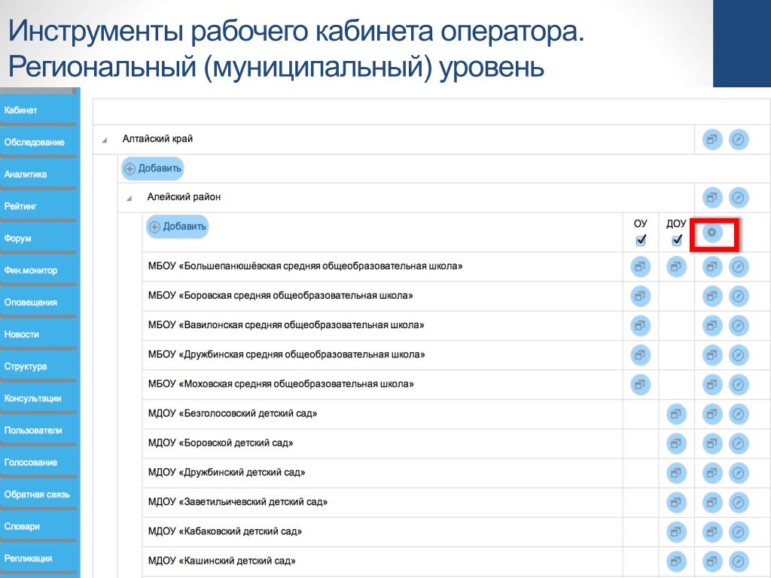Viewport: 771px width, 578px height.
Task: Click edit compass icon in Алтайский край row
Action: 738,139
